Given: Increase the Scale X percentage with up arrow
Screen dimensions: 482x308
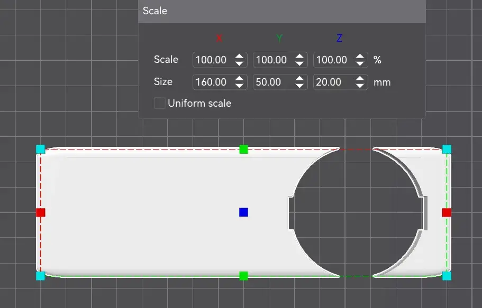Looking at the screenshot, I should click(239, 56).
